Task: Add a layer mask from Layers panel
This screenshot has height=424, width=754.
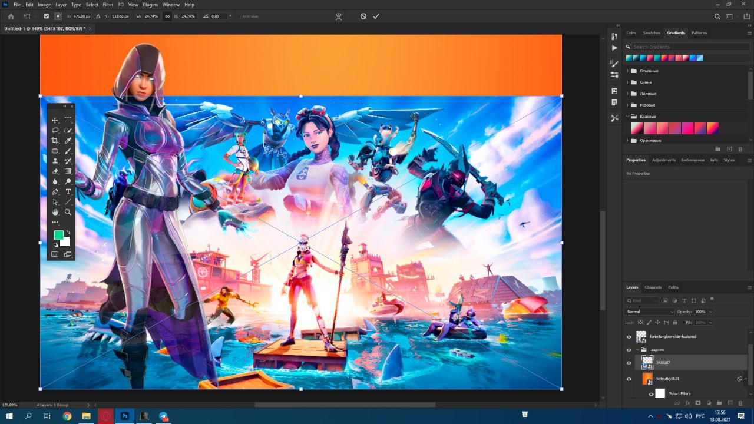Action: (x=698, y=403)
